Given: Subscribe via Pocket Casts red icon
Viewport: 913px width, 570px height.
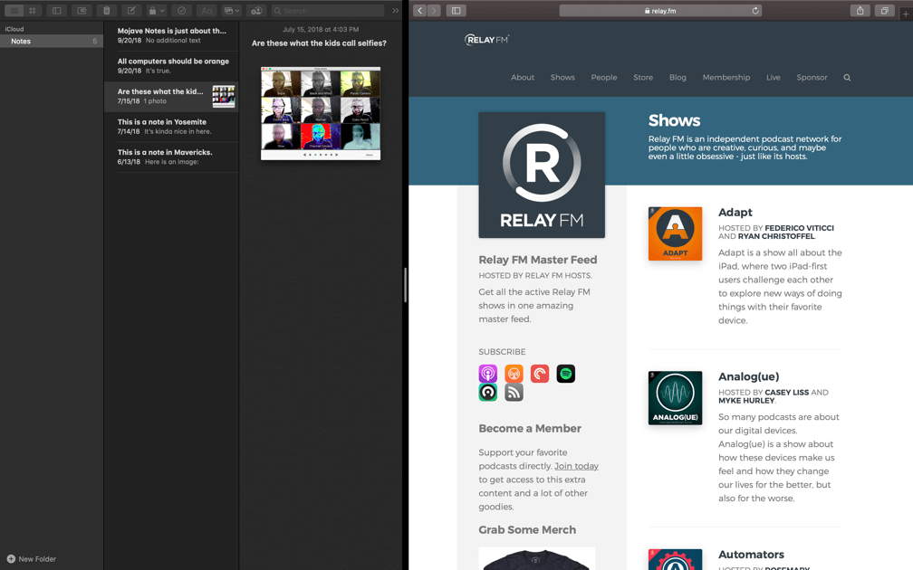Looking at the screenshot, I should (x=540, y=374).
